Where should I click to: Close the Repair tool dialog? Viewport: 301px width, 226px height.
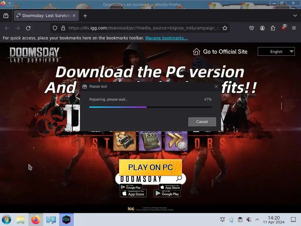coord(216,87)
